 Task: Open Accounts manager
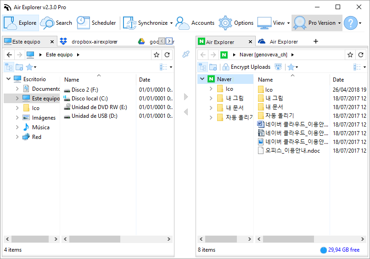click(x=195, y=23)
